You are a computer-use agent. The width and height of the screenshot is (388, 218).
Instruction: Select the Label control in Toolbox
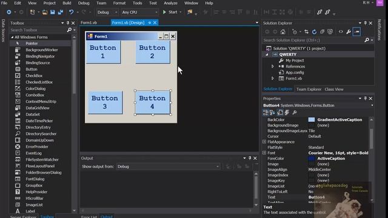click(x=30, y=211)
